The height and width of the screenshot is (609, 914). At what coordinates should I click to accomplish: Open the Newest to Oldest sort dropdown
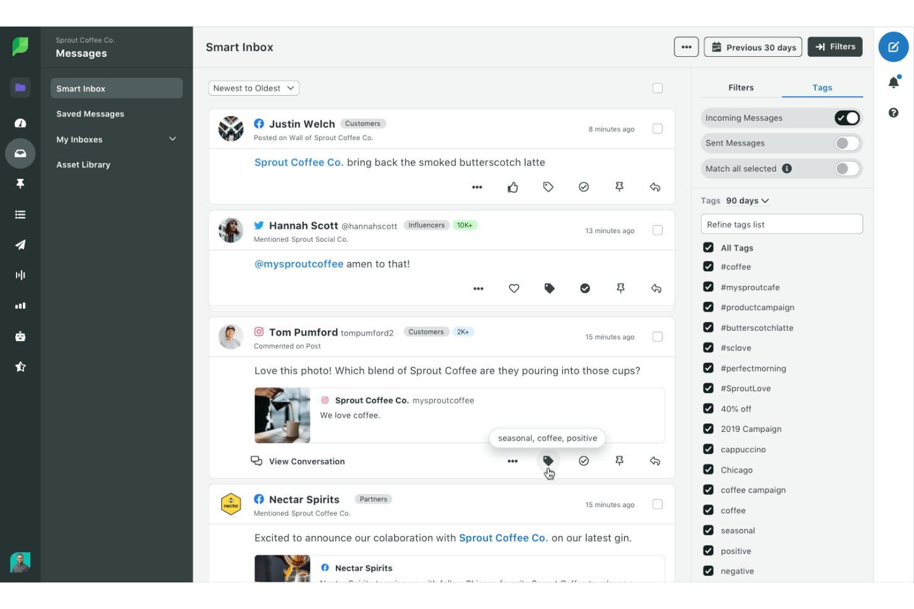[253, 88]
